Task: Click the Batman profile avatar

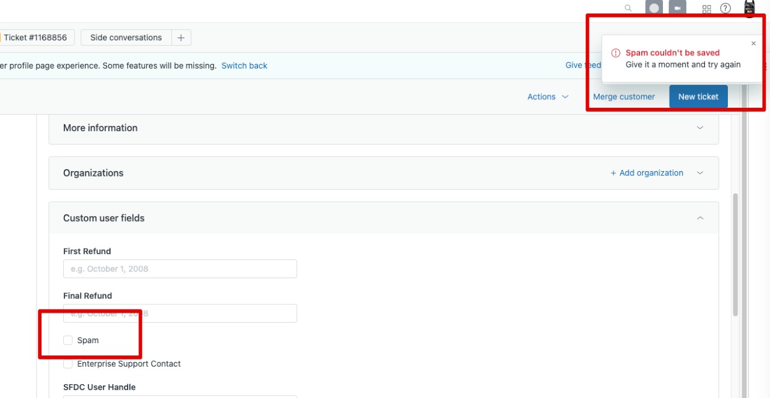Action: pos(749,8)
